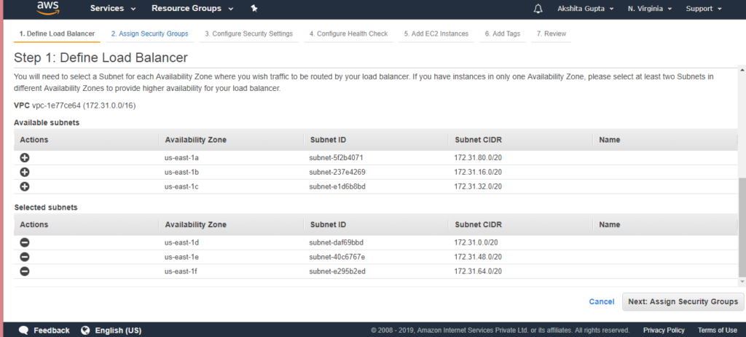Click Next: Assign Security Groups button

click(683, 301)
